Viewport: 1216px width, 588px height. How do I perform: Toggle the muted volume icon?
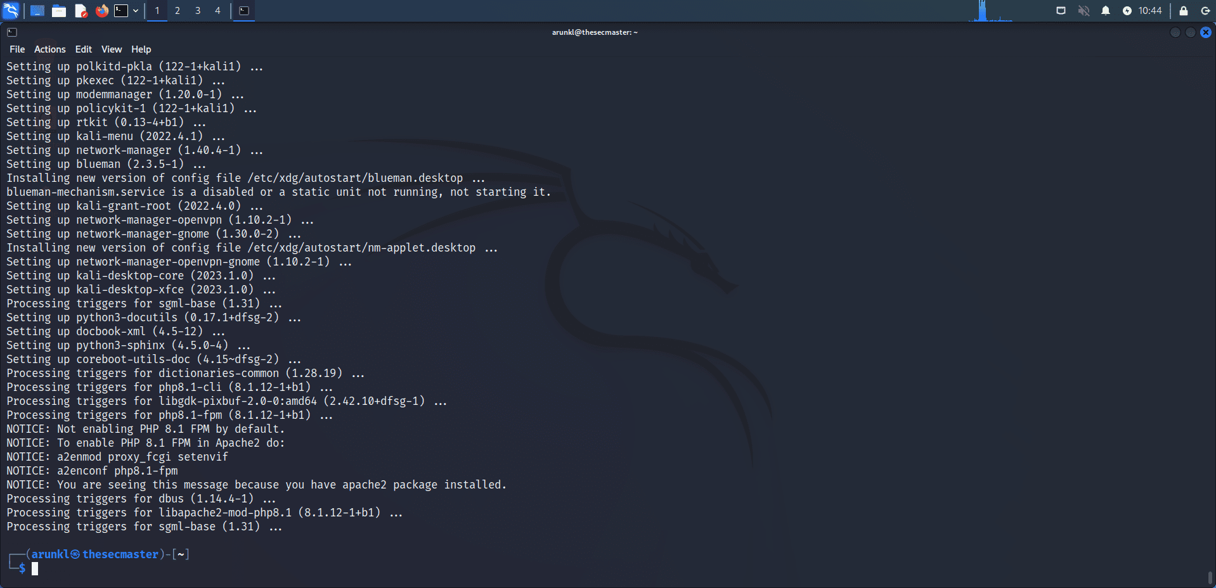[1083, 11]
